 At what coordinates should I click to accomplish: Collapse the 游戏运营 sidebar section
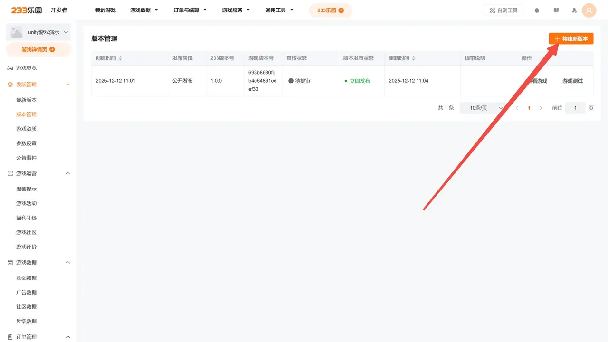click(x=67, y=173)
